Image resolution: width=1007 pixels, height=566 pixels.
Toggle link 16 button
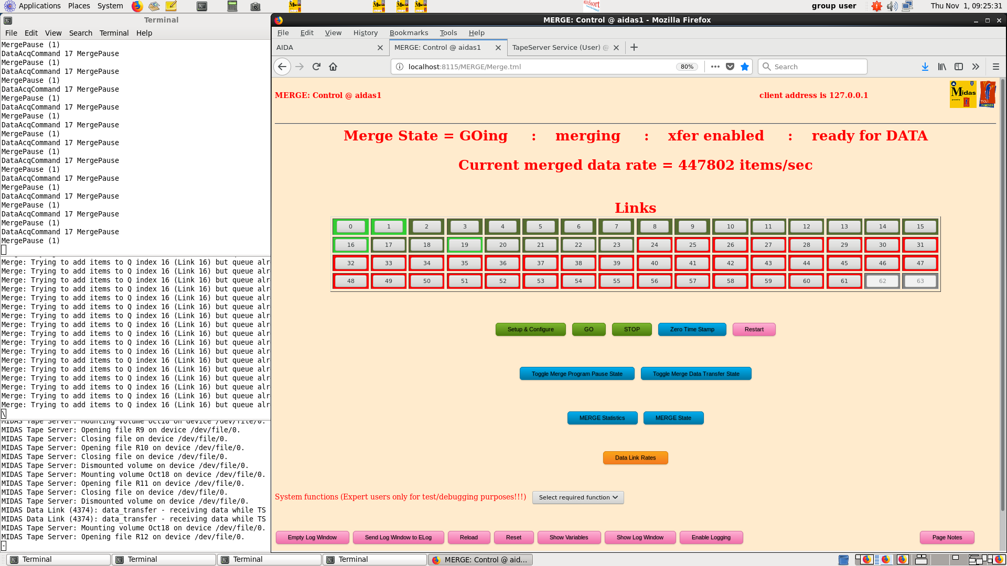point(350,245)
